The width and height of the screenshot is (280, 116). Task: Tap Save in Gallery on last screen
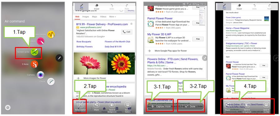[x=266, y=107]
